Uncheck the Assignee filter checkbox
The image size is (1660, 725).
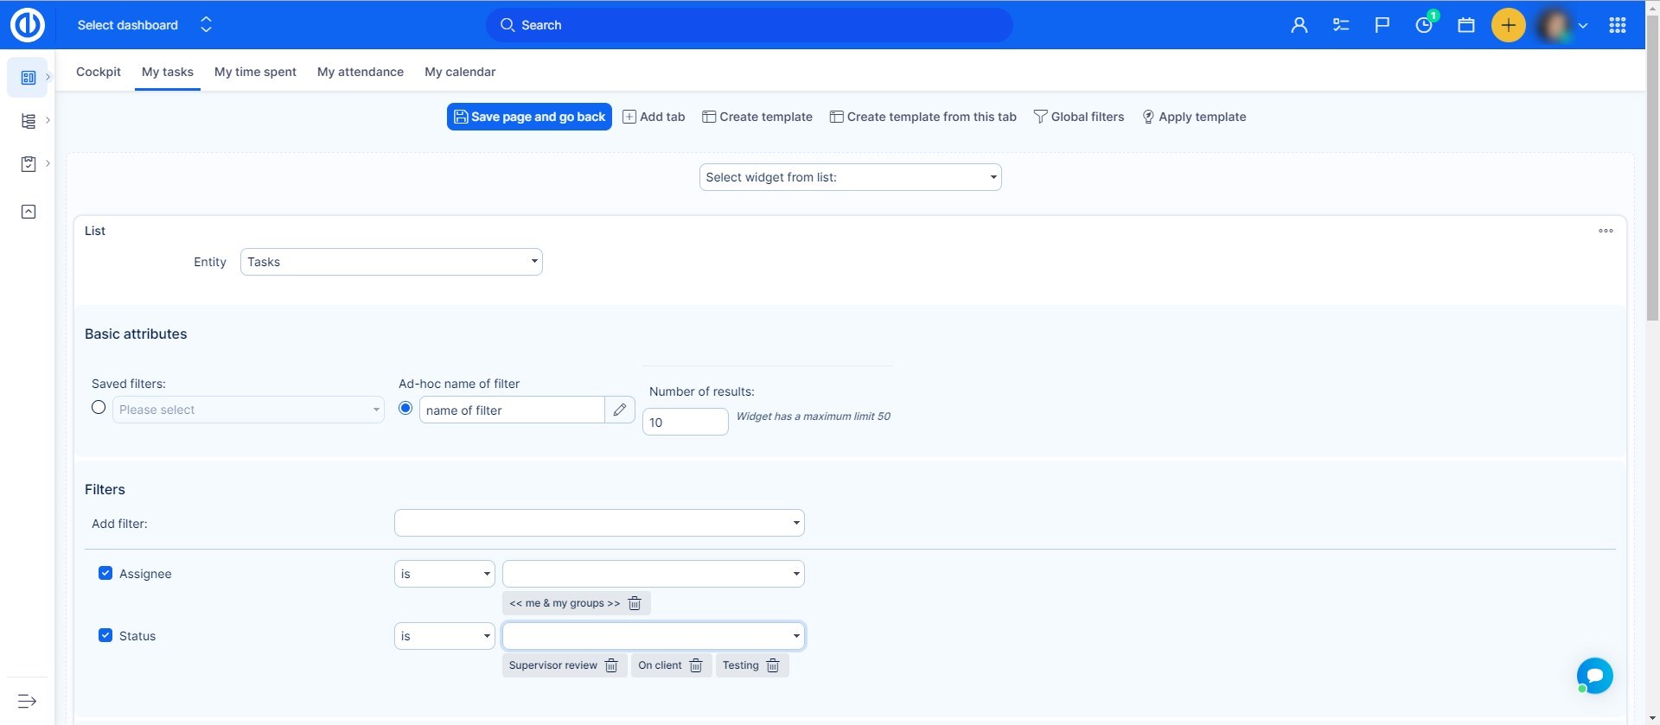click(x=105, y=573)
